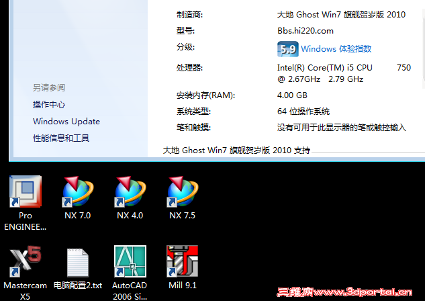Click the processor text Intel(R) Core(TM) i5 CPU
This screenshot has width=425, height=301.
(325, 67)
